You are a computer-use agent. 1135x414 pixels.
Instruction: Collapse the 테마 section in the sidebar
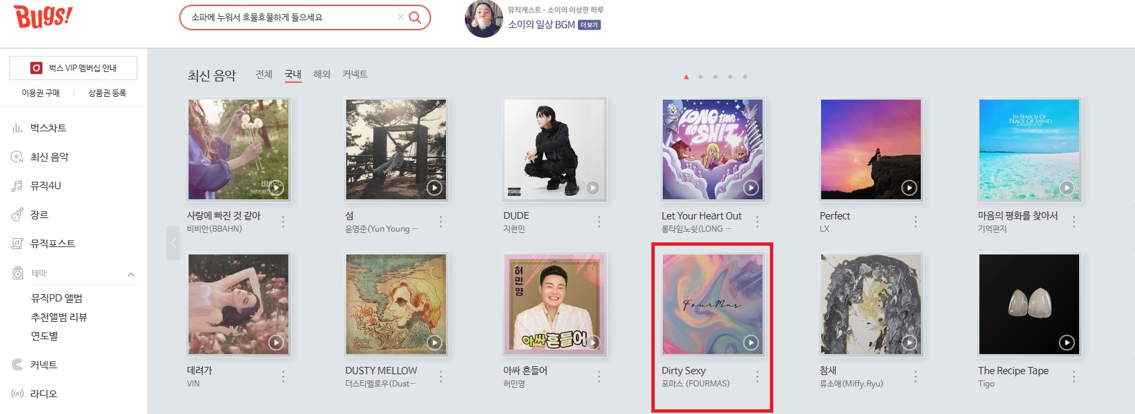coord(131,274)
